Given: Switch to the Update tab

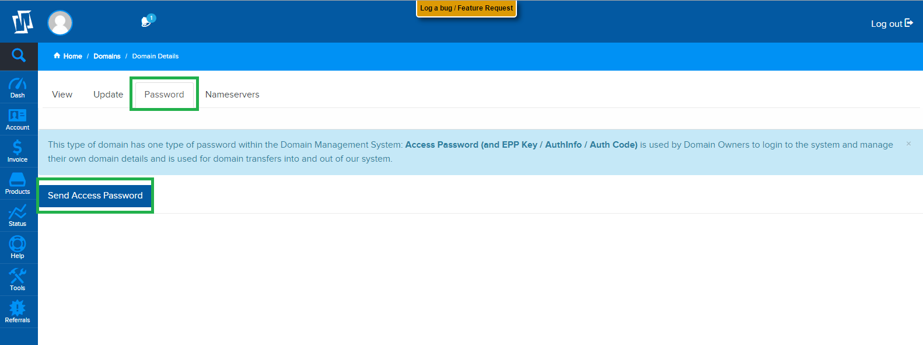Looking at the screenshot, I should pos(108,95).
